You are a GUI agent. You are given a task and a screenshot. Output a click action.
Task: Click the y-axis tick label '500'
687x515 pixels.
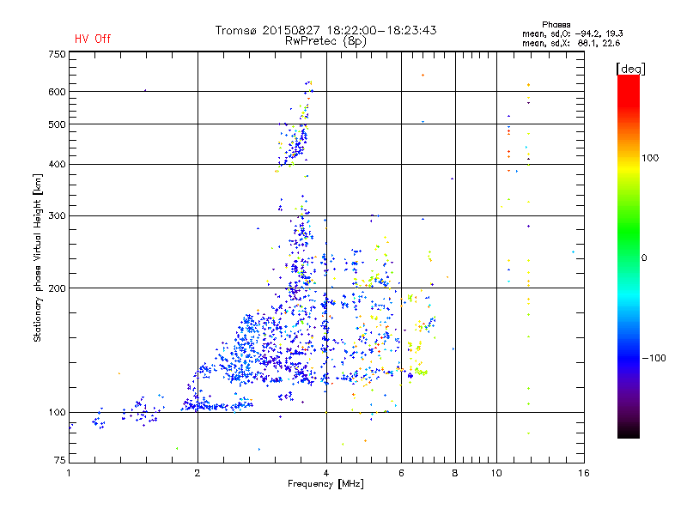pos(57,124)
